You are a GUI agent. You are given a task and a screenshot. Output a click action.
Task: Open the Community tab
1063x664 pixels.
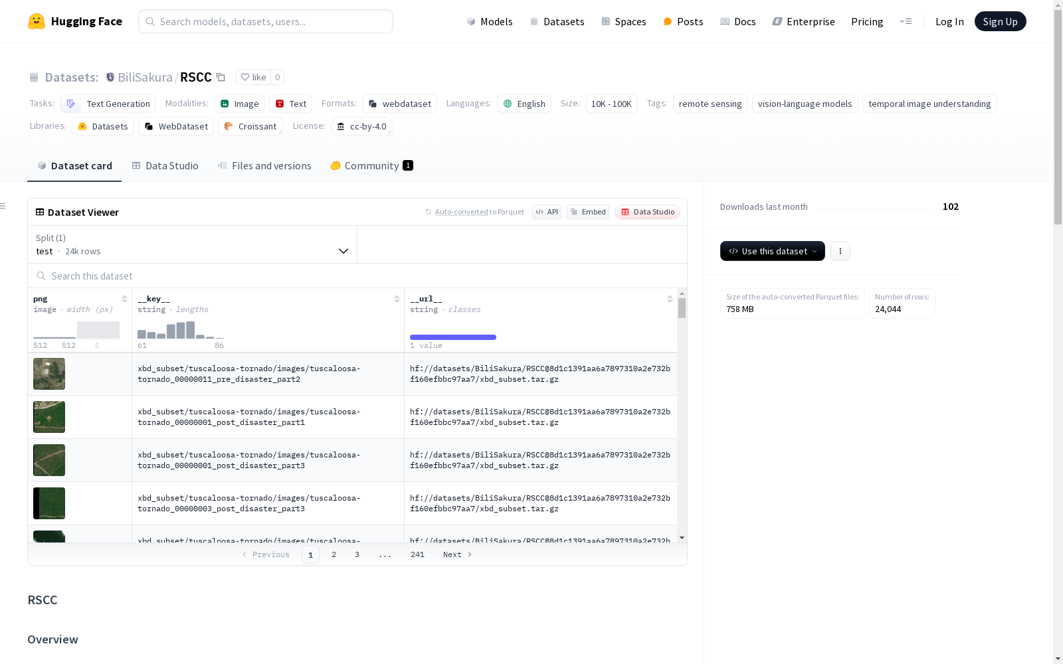click(x=372, y=166)
